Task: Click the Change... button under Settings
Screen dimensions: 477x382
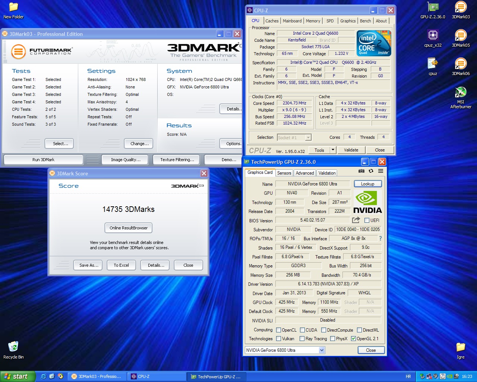Action: point(139,144)
